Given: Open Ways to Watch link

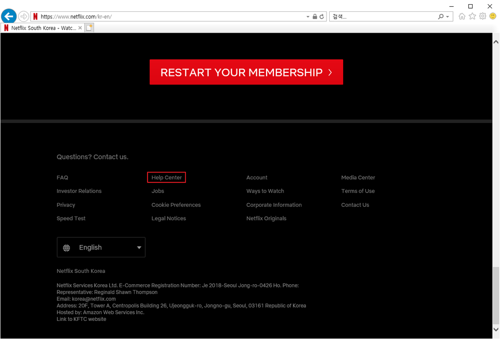Looking at the screenshot, I should tap(265, 191).
